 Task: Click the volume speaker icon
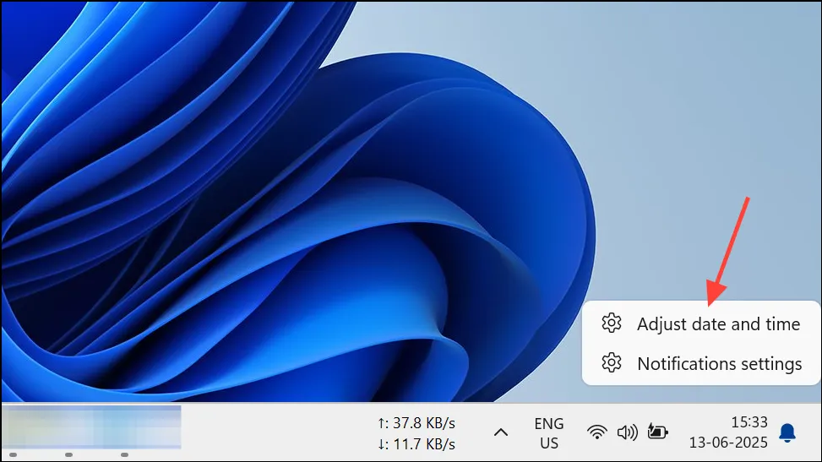click(x=627, y=432)
